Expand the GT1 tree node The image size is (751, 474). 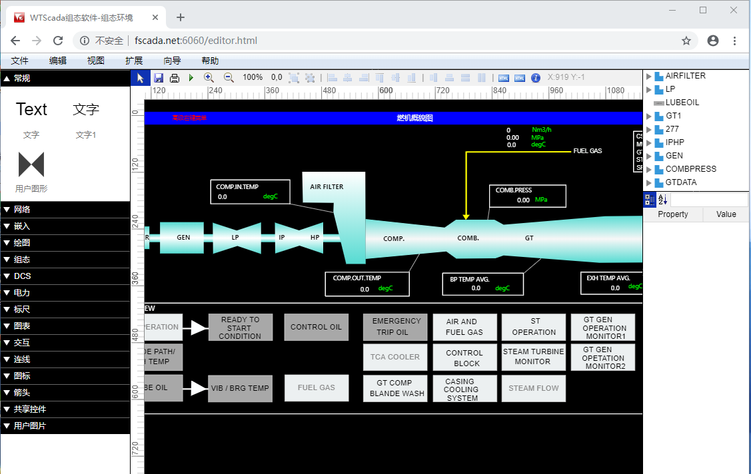[648, 117]
